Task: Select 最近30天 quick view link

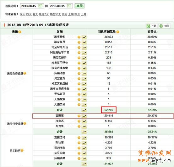Action: point(55,14)
